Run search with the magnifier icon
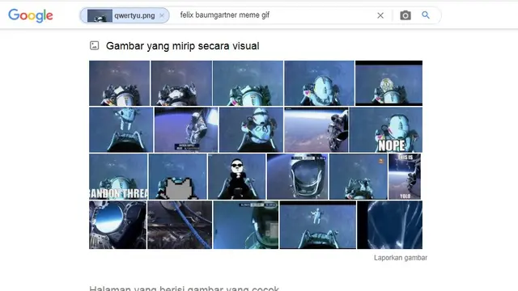Screen dimensions: 518x291 [x=426, y=15]
